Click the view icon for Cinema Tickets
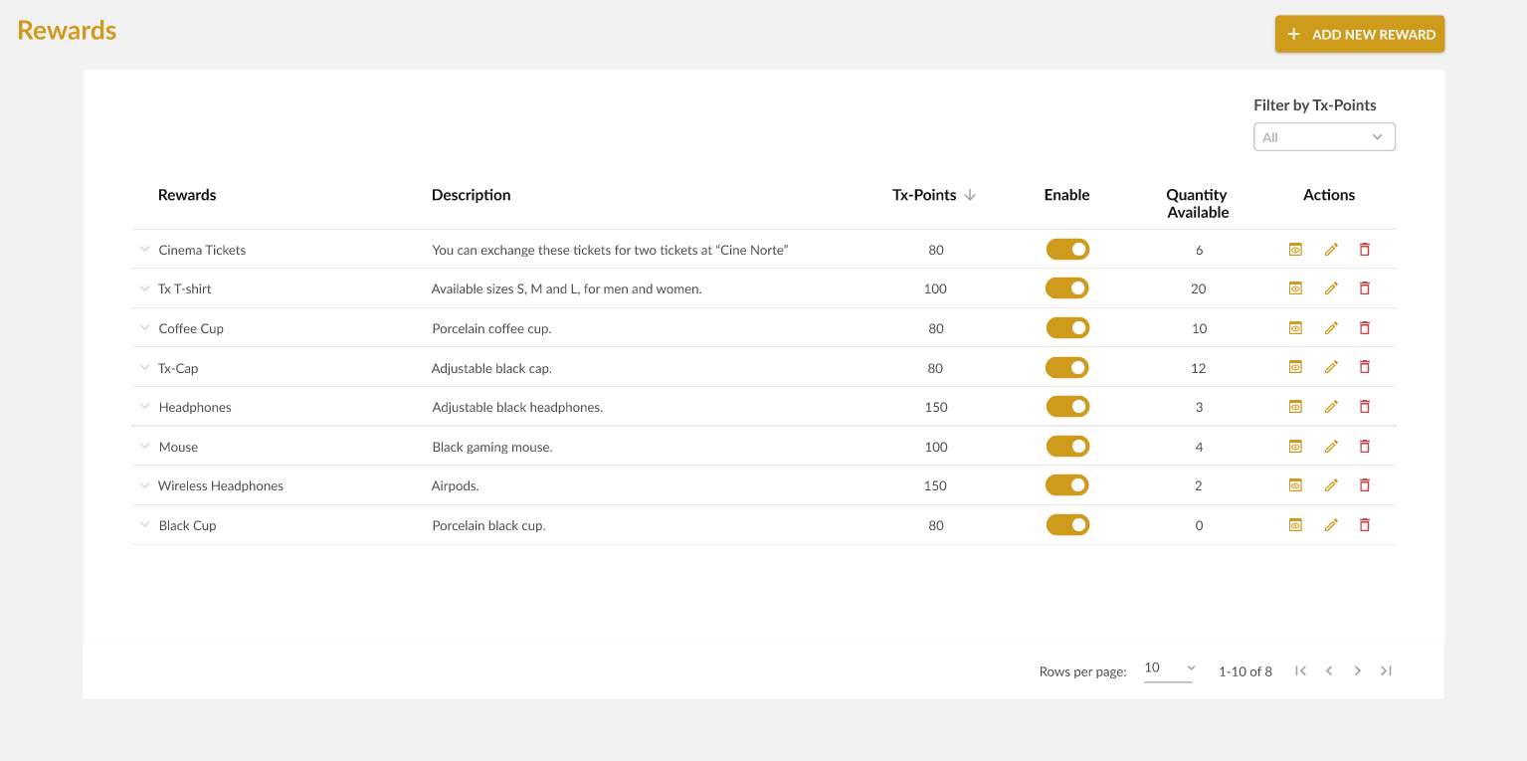Viewport: 1527px width, 761px height. click(x=1295, y=250)
